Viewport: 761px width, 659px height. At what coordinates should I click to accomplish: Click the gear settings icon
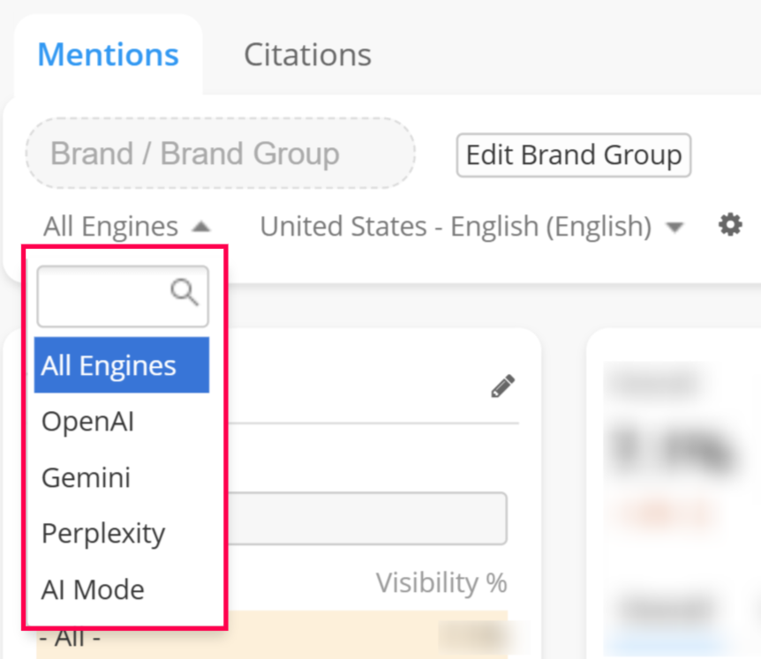pyautogui.click(x=730, y=226)
